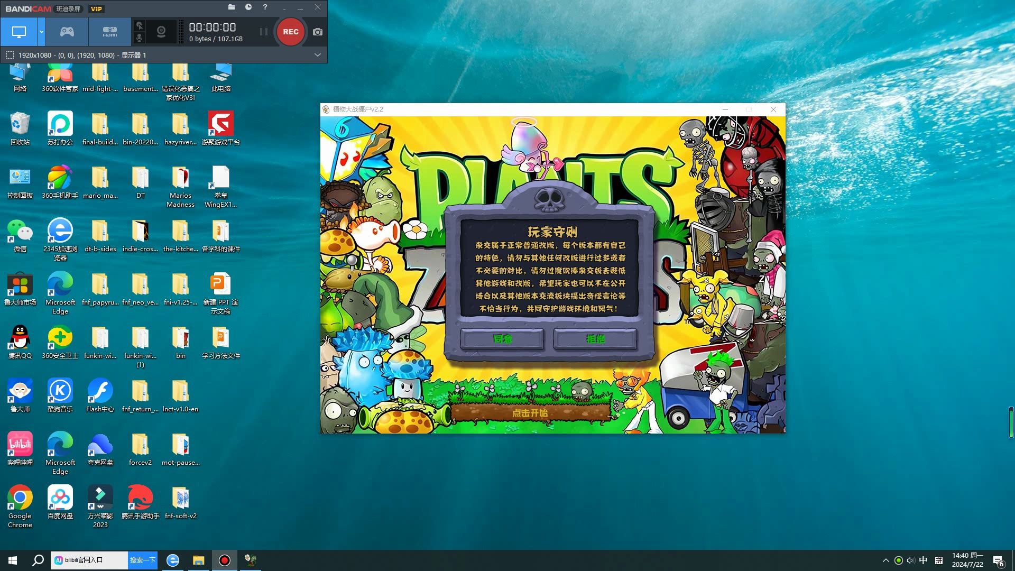Open Bandicam scheduled recording clock icon
Screen dimensions: 1015x571
[248, 7]
